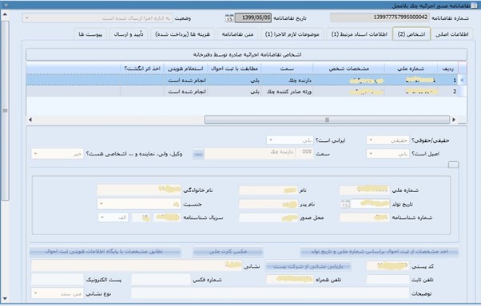Click the small blank button below اصیل است
Screen dimensions: 481x306
[453, 165]
